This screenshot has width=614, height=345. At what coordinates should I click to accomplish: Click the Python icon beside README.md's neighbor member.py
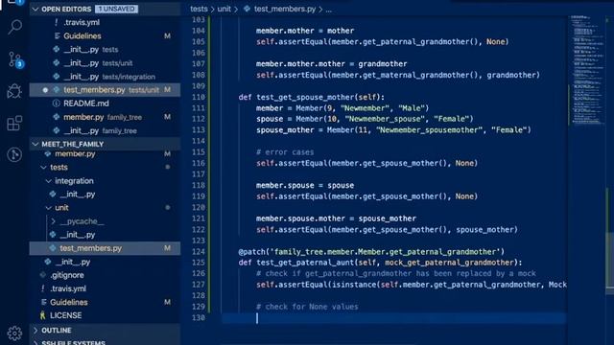(57, 117)
